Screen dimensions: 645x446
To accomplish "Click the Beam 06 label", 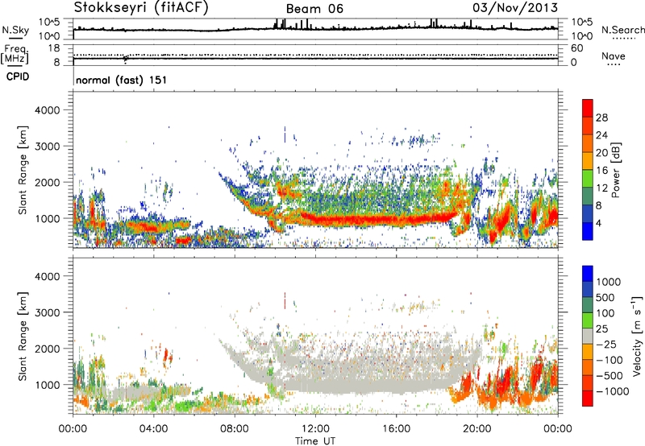I will (x=314, y=9).
